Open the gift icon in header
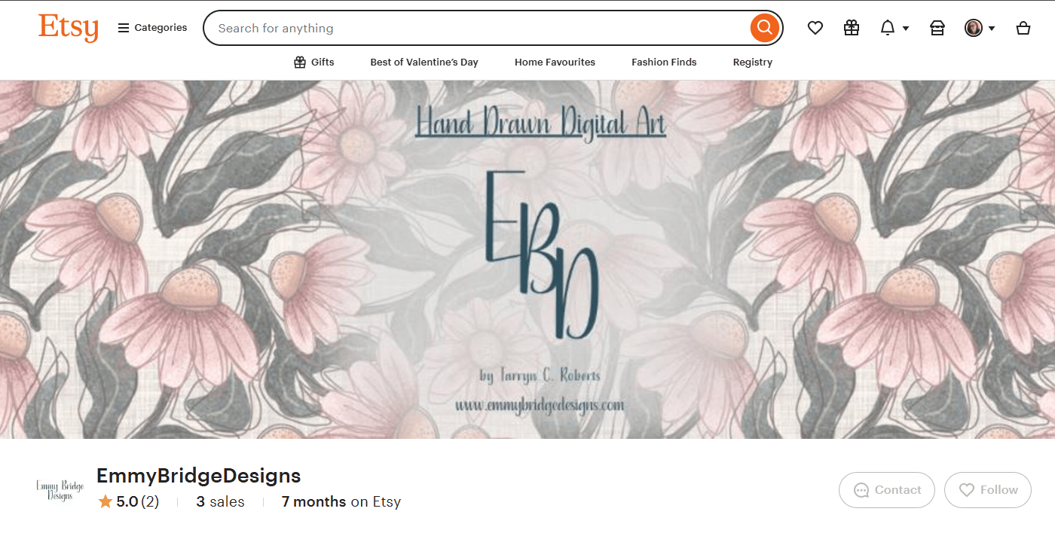Image resolution: width=1055 pixels, height=542 pixels. 852,28
